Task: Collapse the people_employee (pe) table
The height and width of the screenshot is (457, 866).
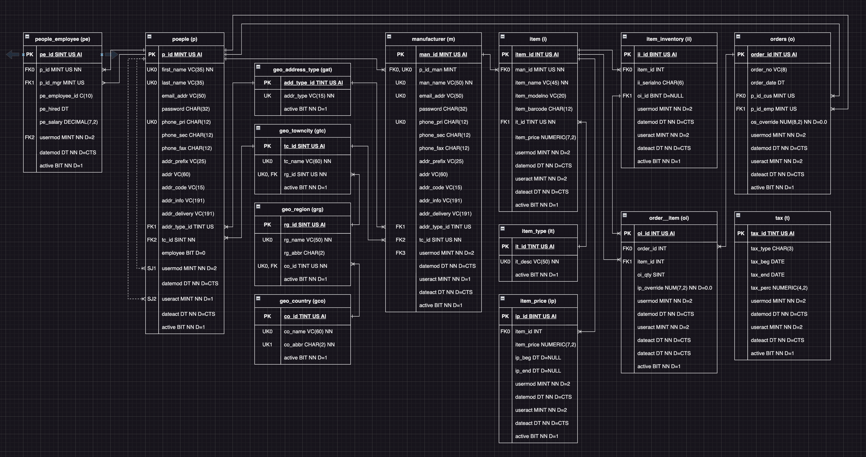Action: pos(27,37)
